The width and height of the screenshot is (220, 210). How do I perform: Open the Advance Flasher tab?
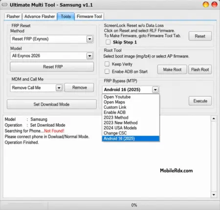coord(40,17)
